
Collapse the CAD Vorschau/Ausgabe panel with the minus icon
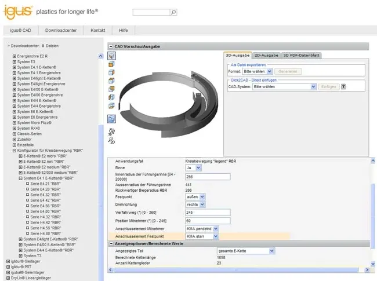coord(110,46)
